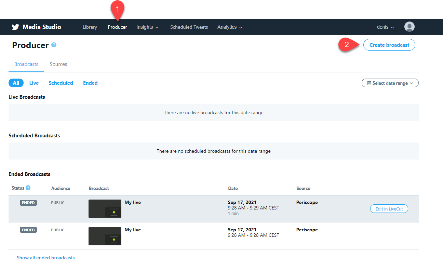This screenshot has width=443, height=272.
Task: Switch to the Sources tab
Action: tap(58, 64)
